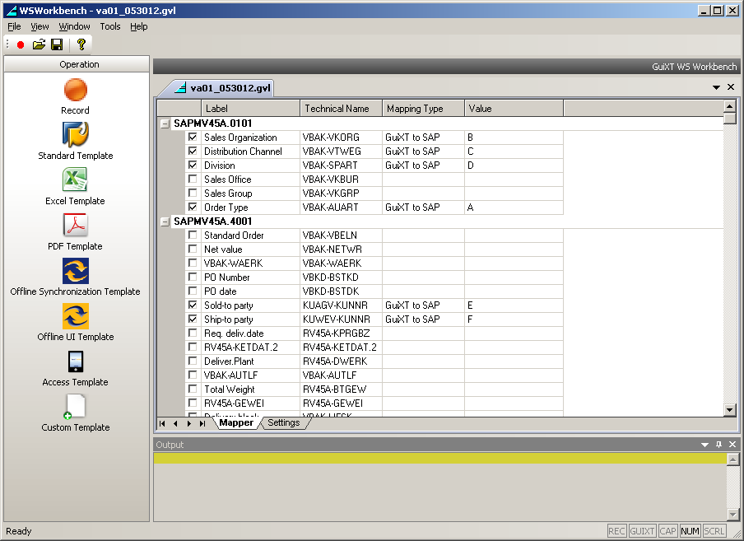This screenshot has height=541, width=744.
Task: Check the Standard Order checkbox
Action: point(193,235)
